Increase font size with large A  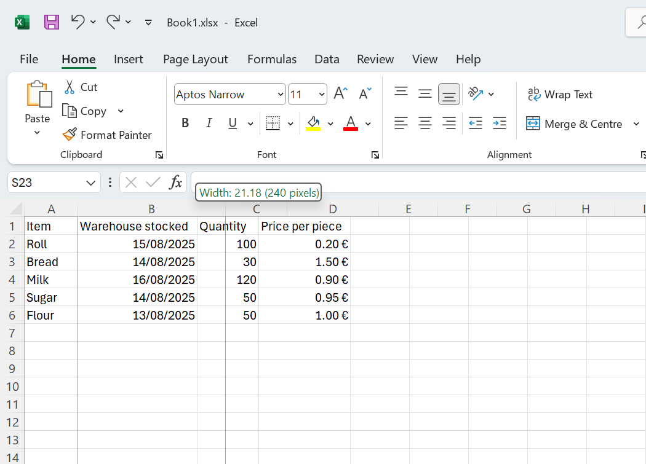coord(341,94)
